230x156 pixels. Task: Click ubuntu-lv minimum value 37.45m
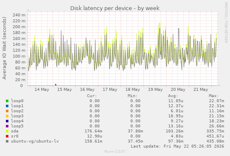point(135,141)
